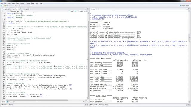The width and height of the screenshot is (191, 107).
Task: Open the Plots menu
Action: pyautogui.click(x=18, y=3)
